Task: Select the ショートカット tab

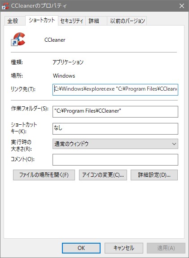Action: tap(42, 20)
